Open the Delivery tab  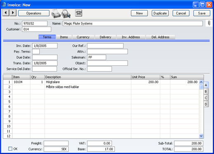[105, 37]
